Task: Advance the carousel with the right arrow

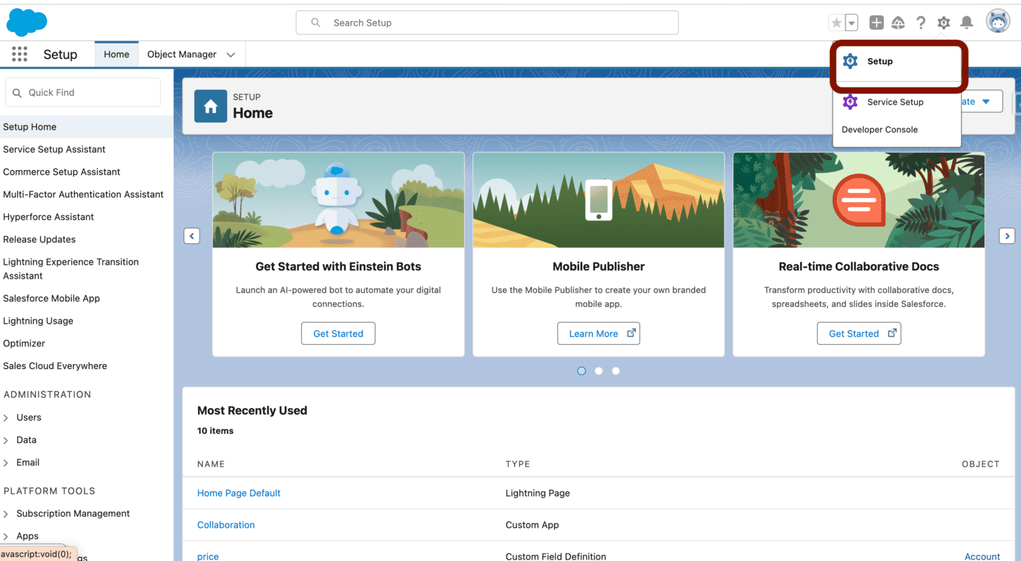Action: pyautogui.click(x=1007, y=236)
